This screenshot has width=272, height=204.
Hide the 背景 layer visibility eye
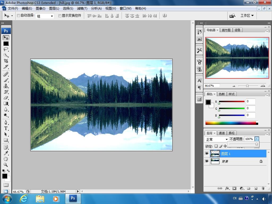click(207, 161)
